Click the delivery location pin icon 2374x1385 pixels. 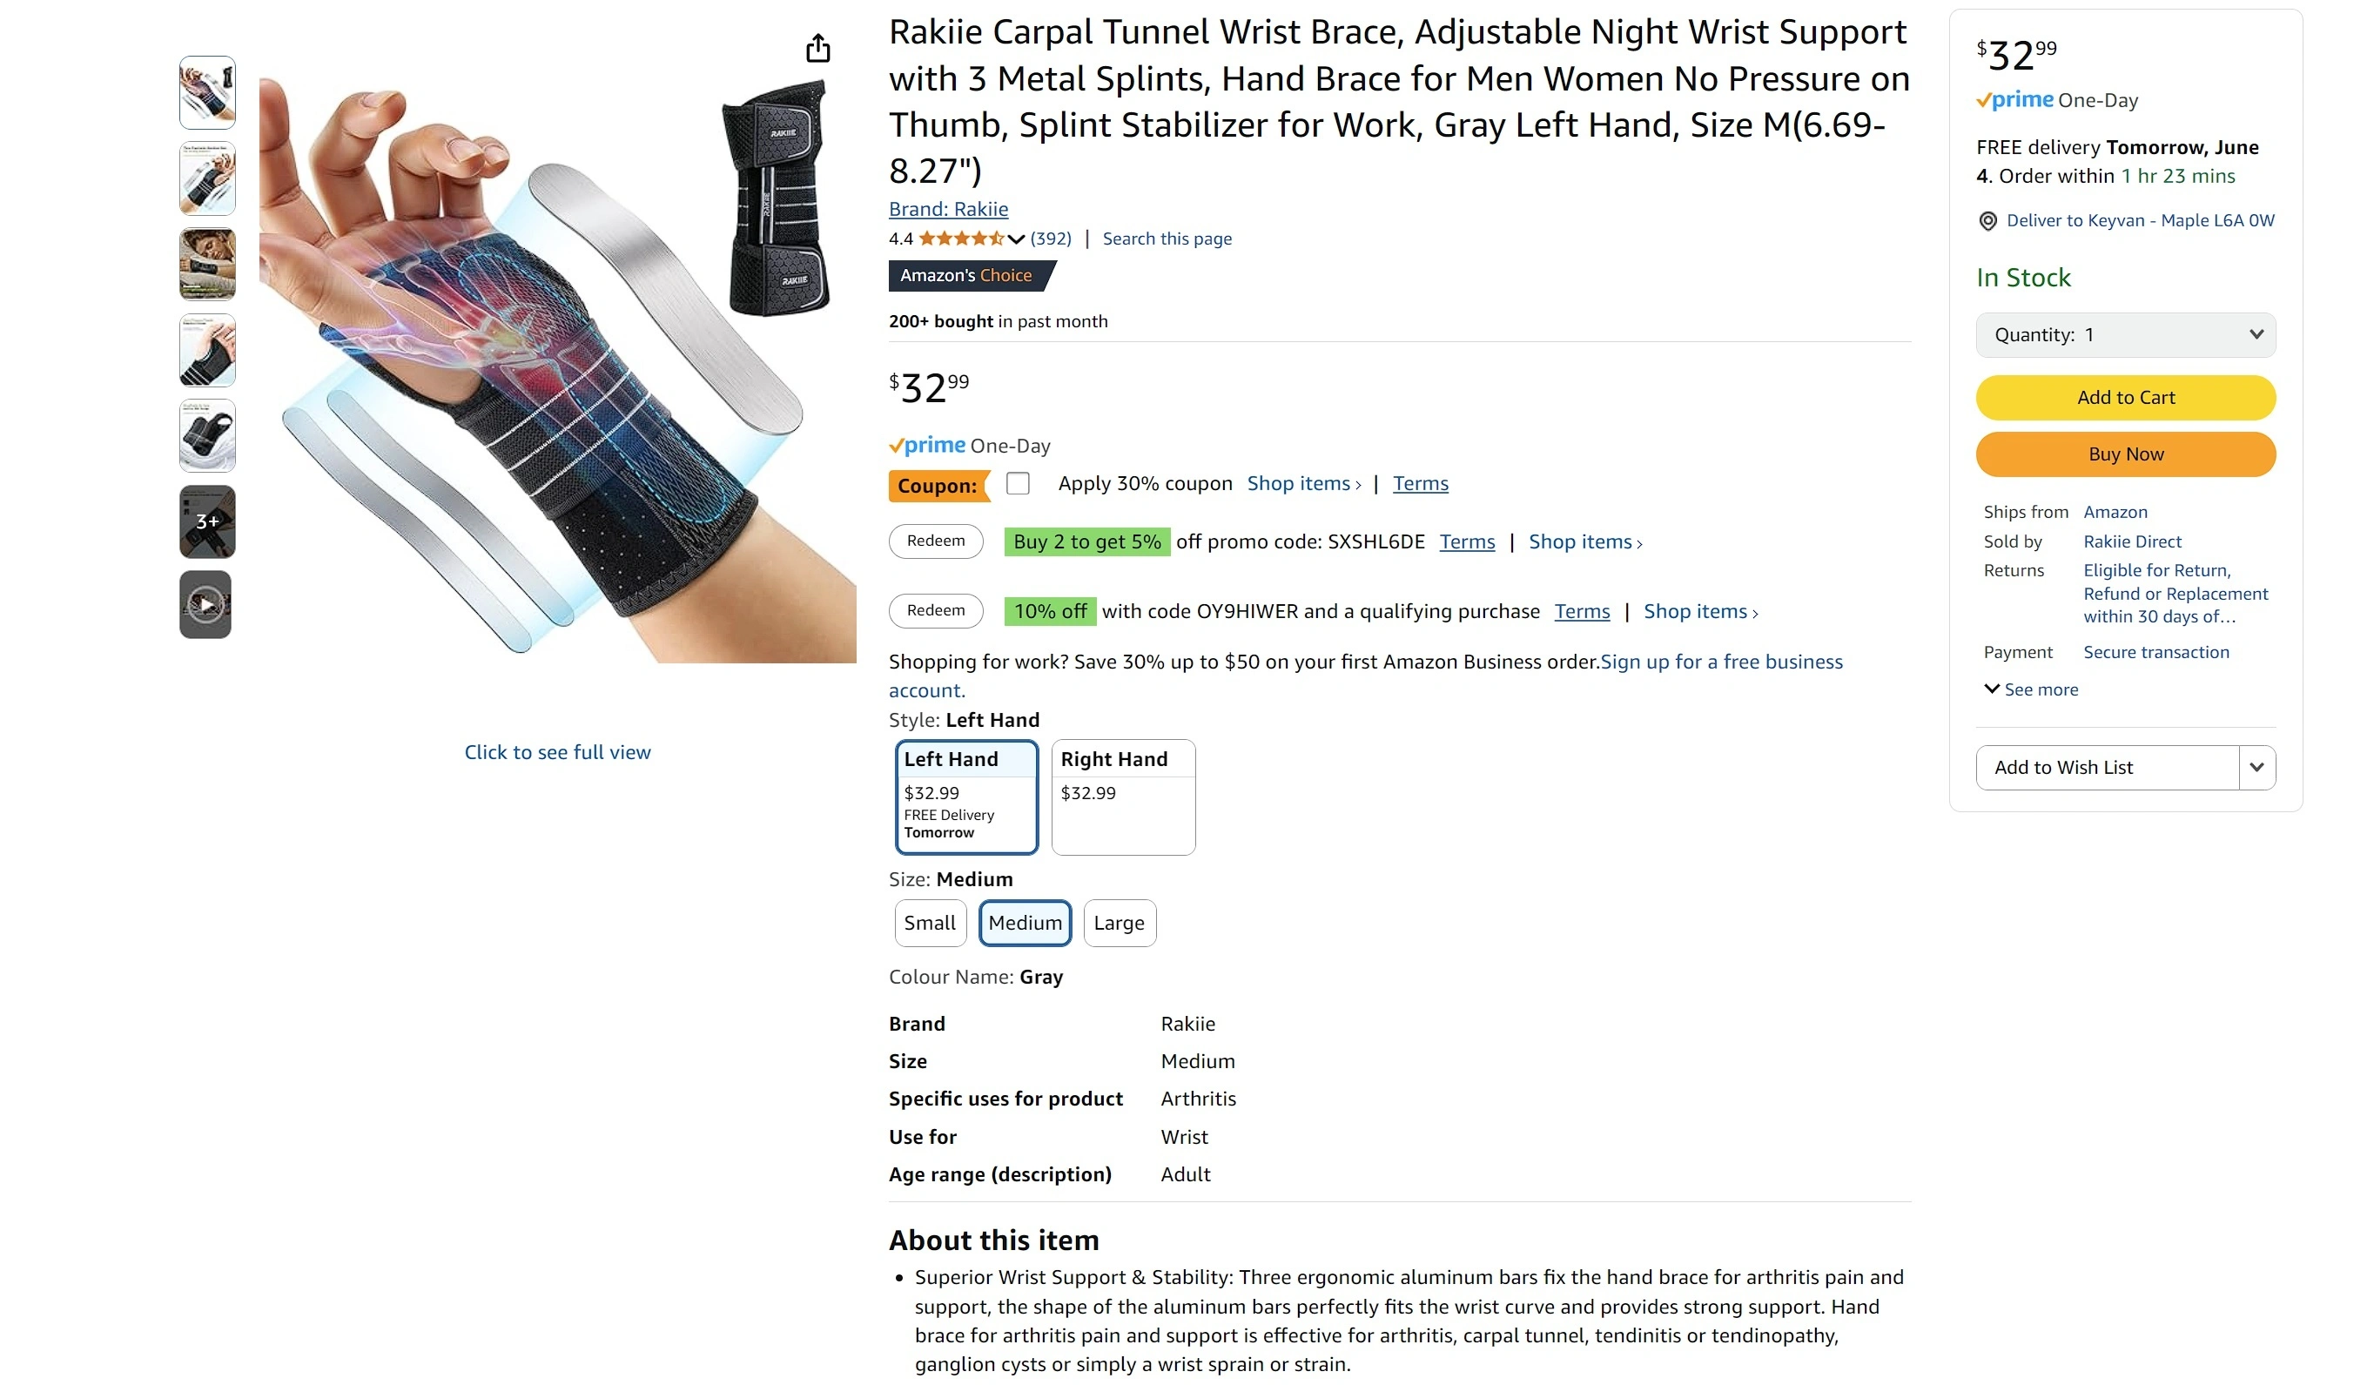click(1987, 221)
